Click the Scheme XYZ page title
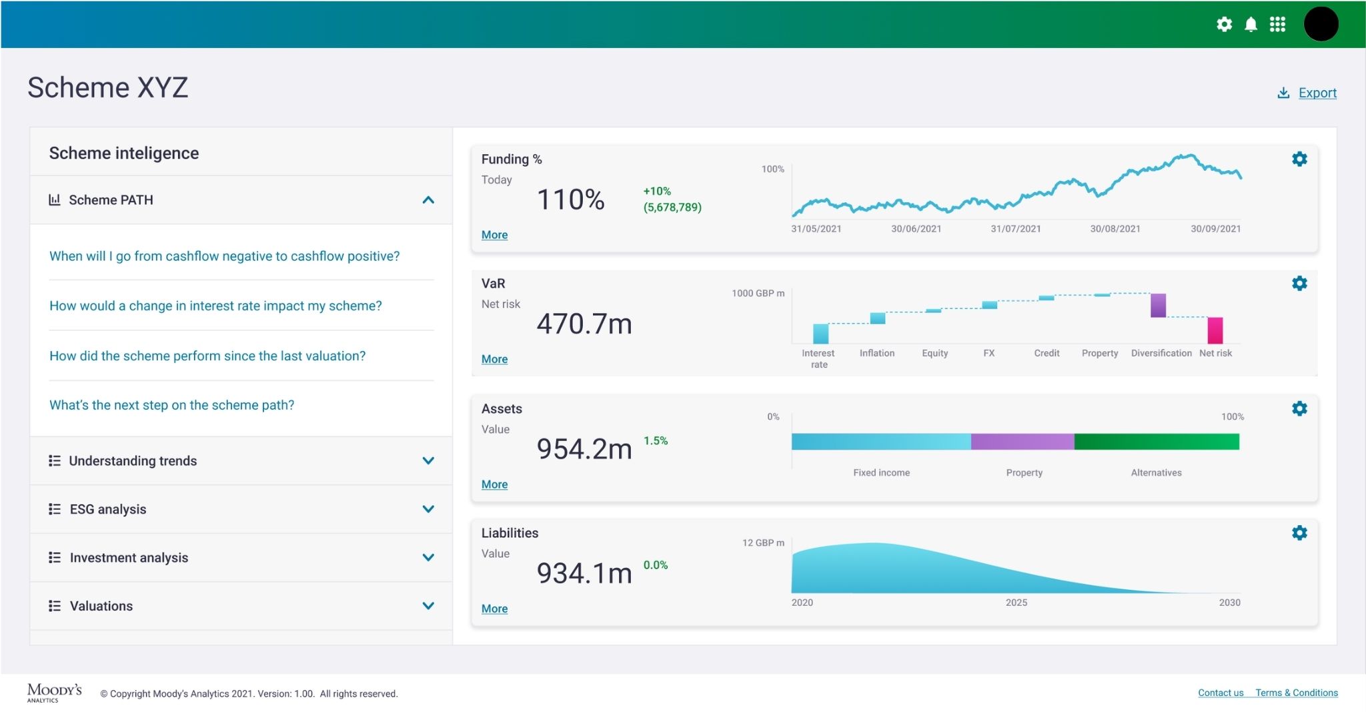Viewport: 1366px width, 712px height. pyautogui.click(x=108, y=87)
